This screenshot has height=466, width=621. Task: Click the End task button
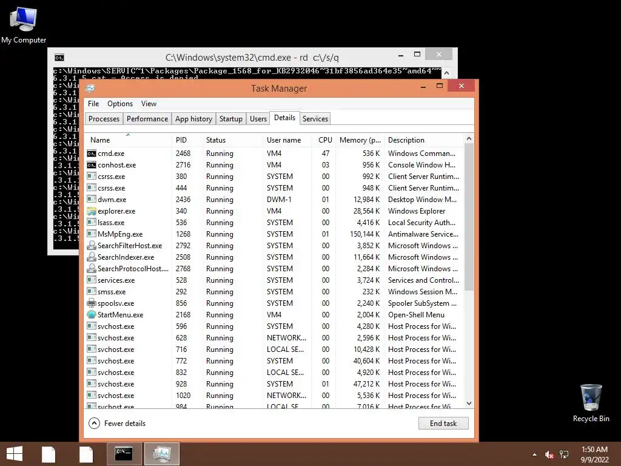443,423
